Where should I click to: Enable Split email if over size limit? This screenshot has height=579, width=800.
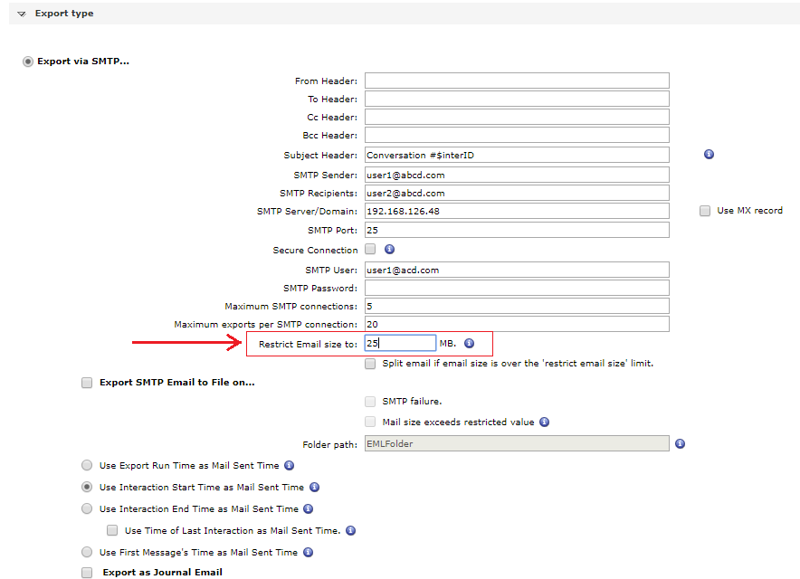point(370,364)
